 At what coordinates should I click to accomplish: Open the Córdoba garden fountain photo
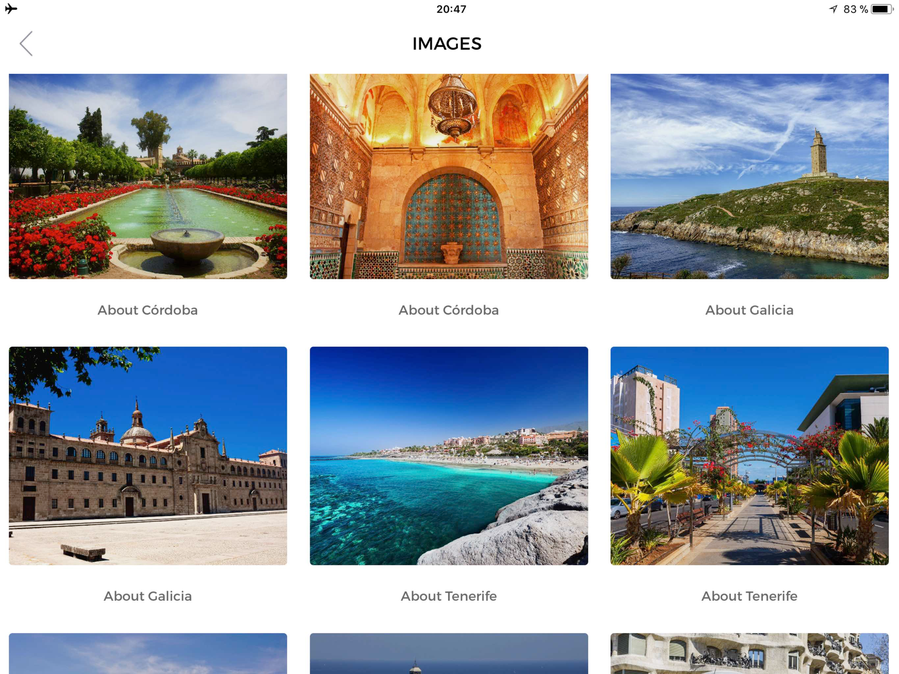(148, 176)
